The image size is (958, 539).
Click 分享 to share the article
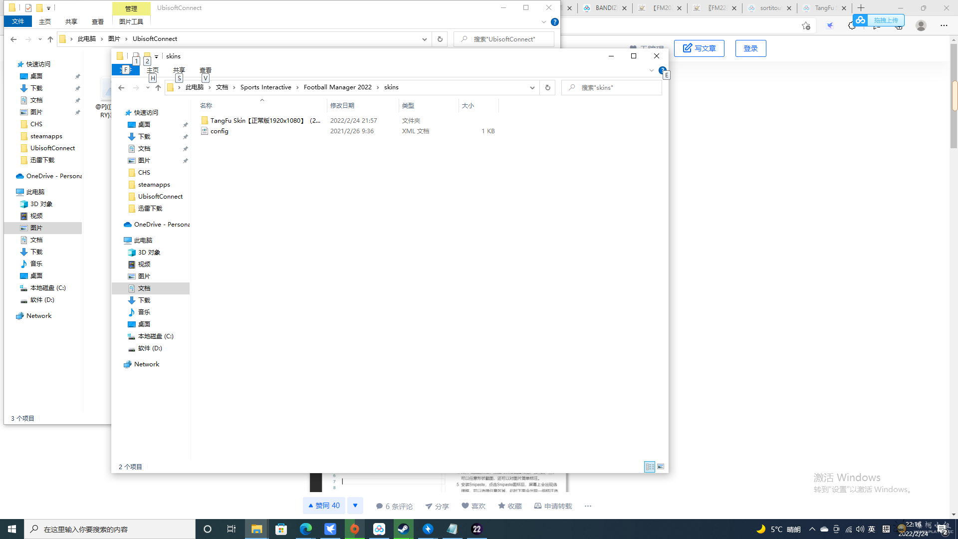click(437, 506)
